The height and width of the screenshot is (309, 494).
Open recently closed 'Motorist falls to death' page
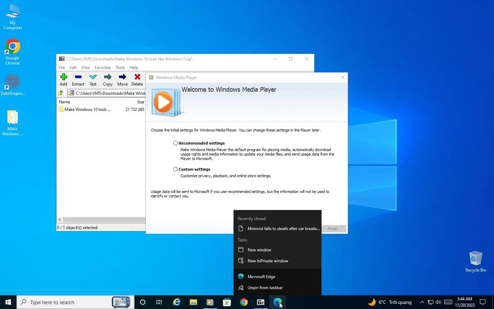click(x=278, y=229)
